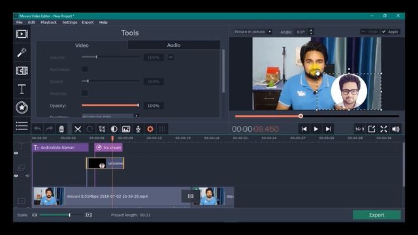The width and height of the screenshot is (418, 235).
Task: Open the image overlay wizard icon
Action: [126, 129]
